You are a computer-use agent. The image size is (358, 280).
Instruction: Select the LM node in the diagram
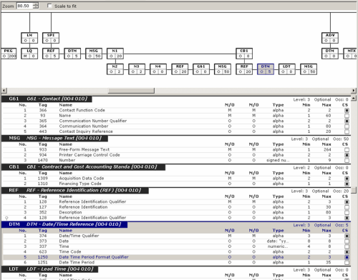29,38
